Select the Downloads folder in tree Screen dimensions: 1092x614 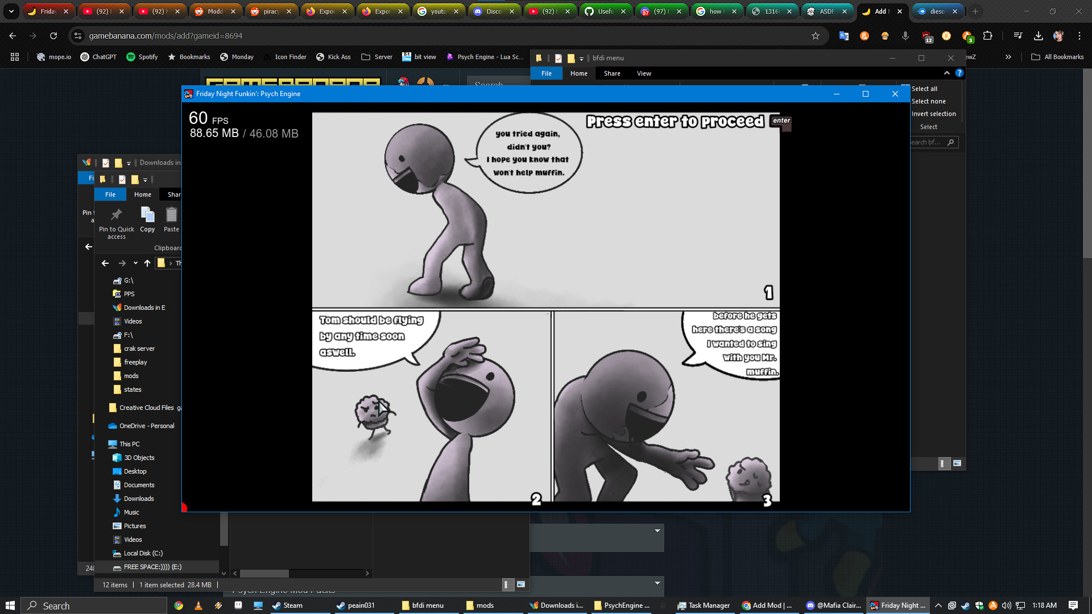(138, 499)
